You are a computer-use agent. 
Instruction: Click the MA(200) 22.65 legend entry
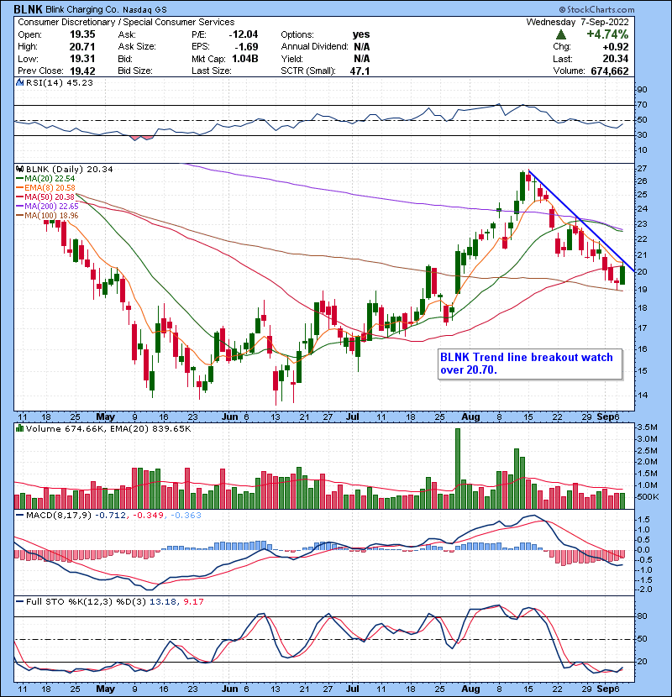[47, 207]
